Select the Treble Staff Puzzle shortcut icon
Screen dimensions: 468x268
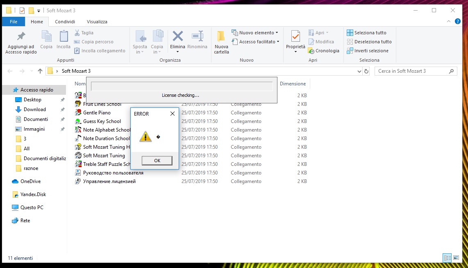pos(78,164)
